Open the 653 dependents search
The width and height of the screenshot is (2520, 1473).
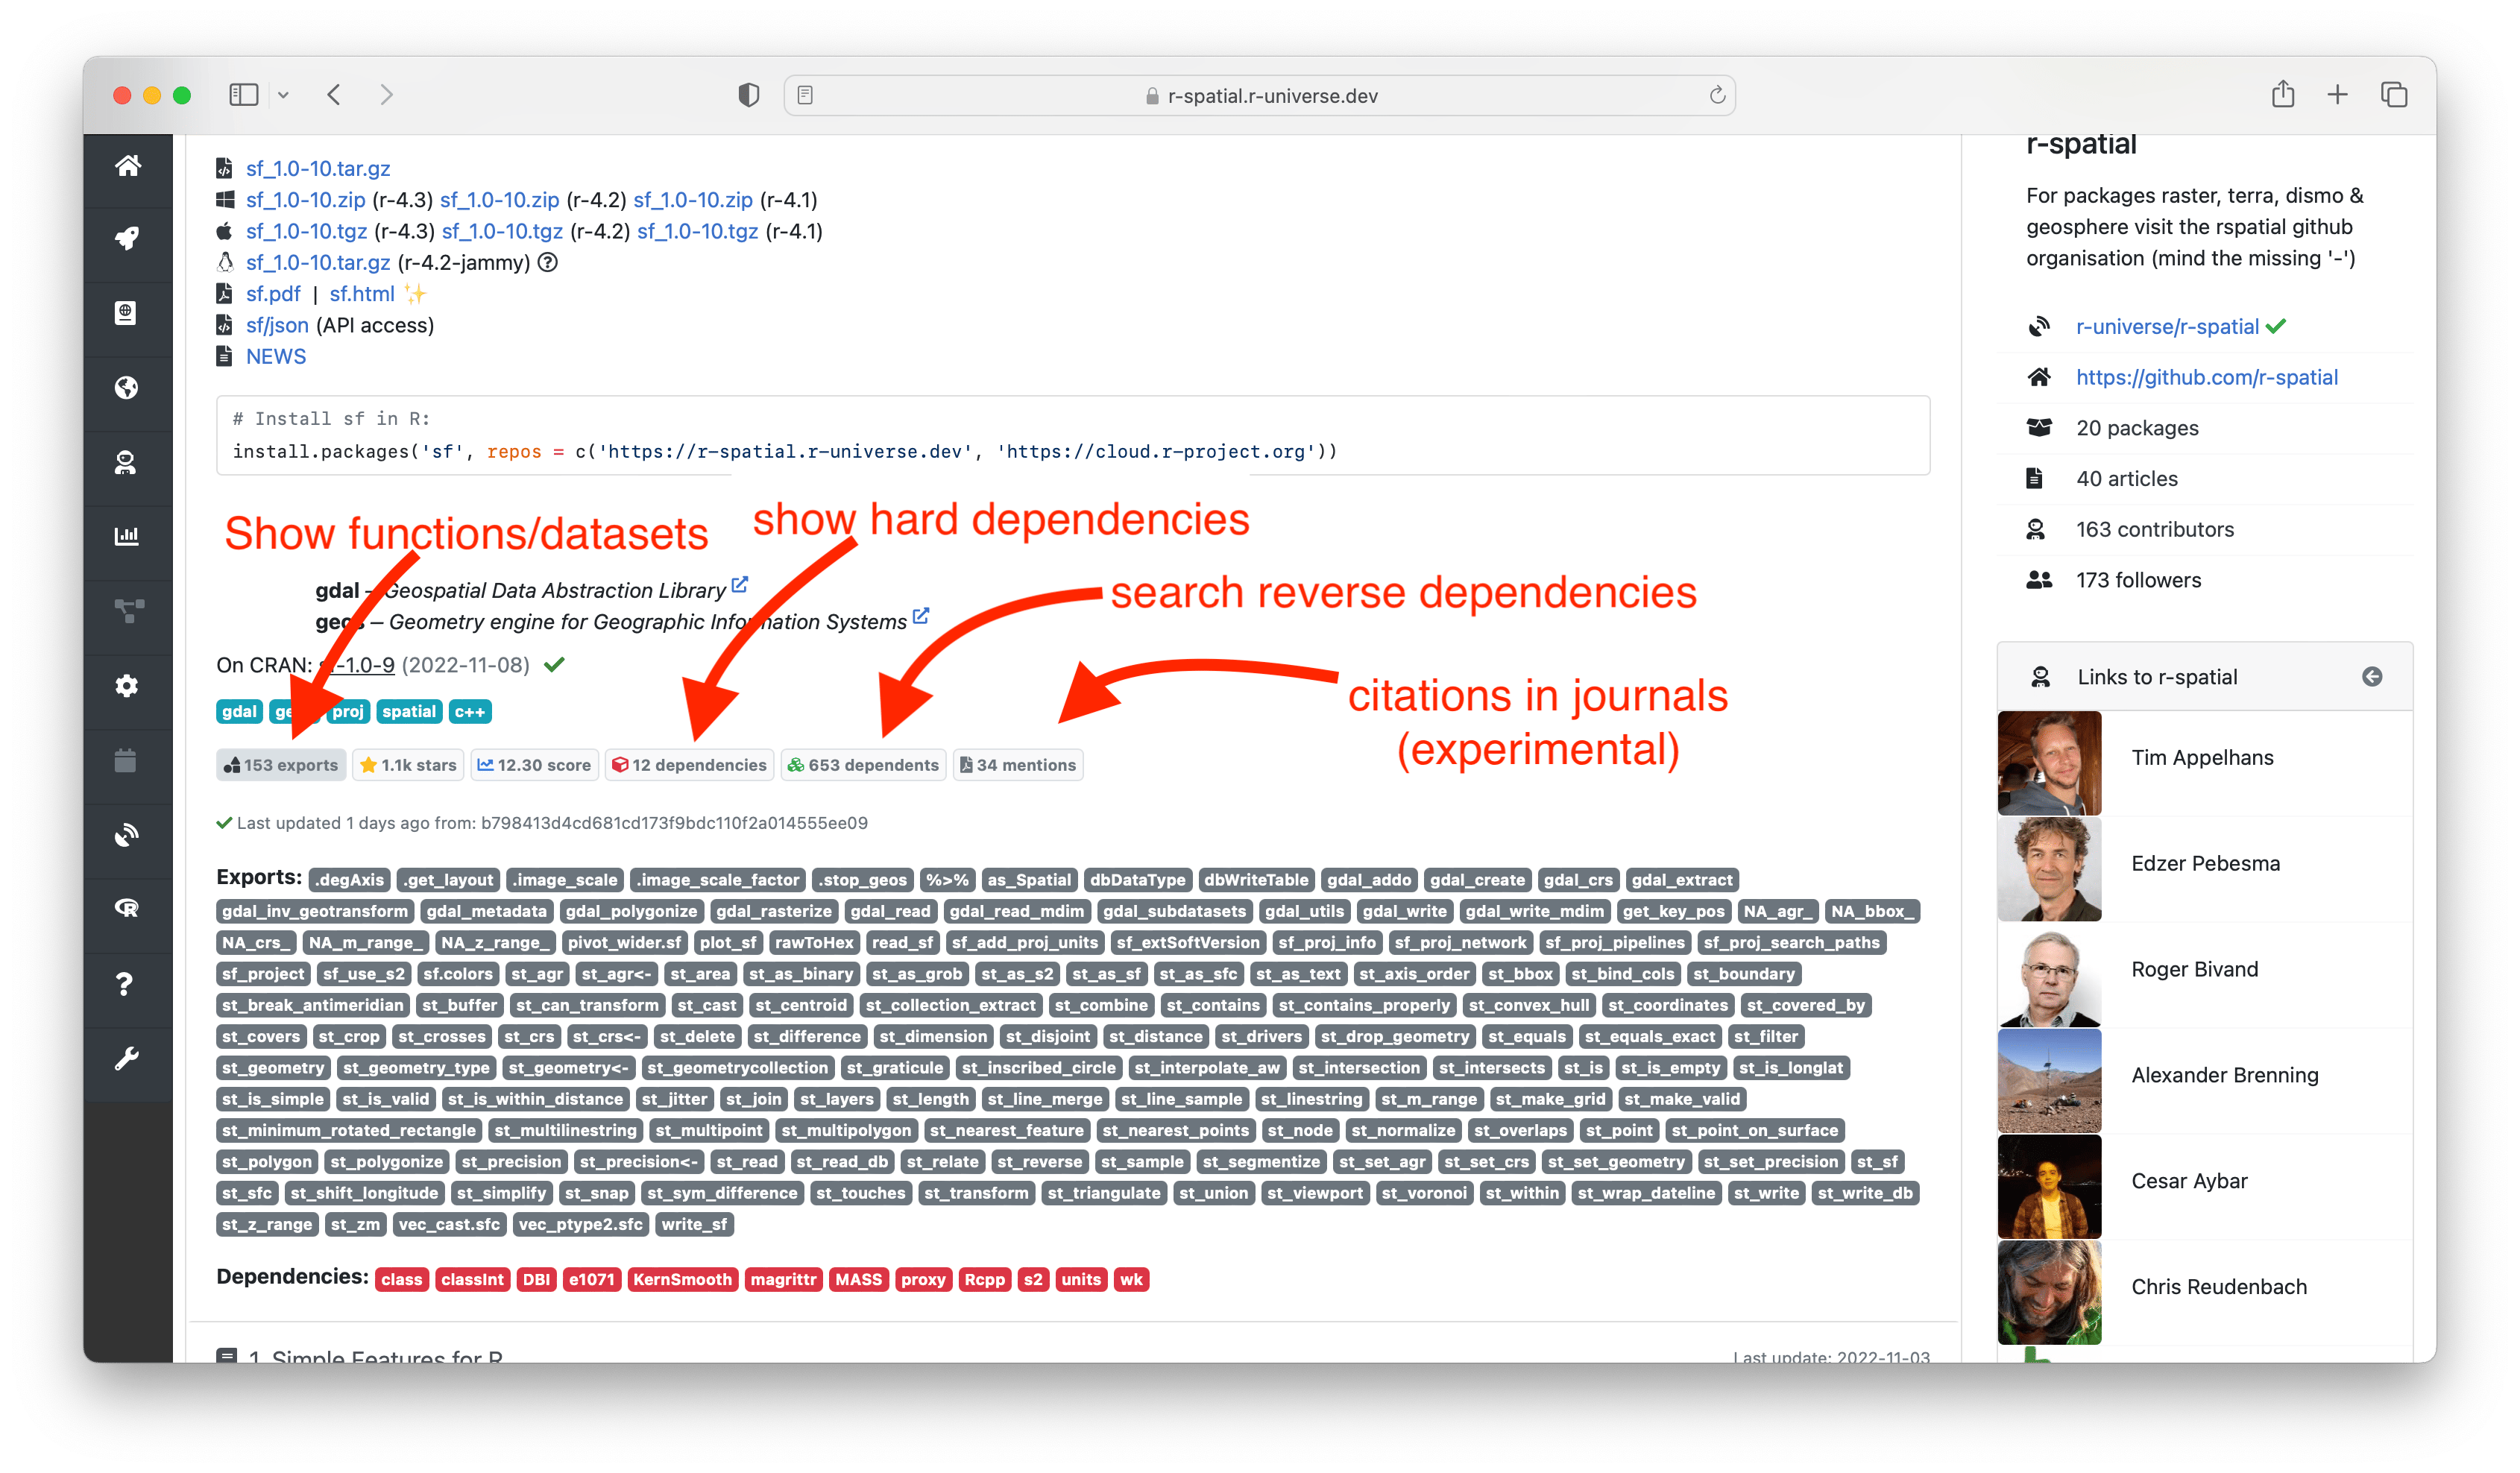[x=863, y=765]
